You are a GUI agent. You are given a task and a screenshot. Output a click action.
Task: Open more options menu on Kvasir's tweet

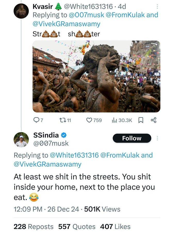[x=158, y=7]
